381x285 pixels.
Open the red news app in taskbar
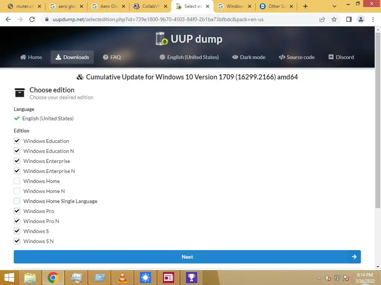click(169, 278)
